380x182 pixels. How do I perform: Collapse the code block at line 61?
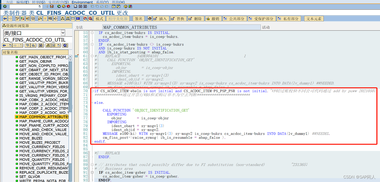coord(92,56)
